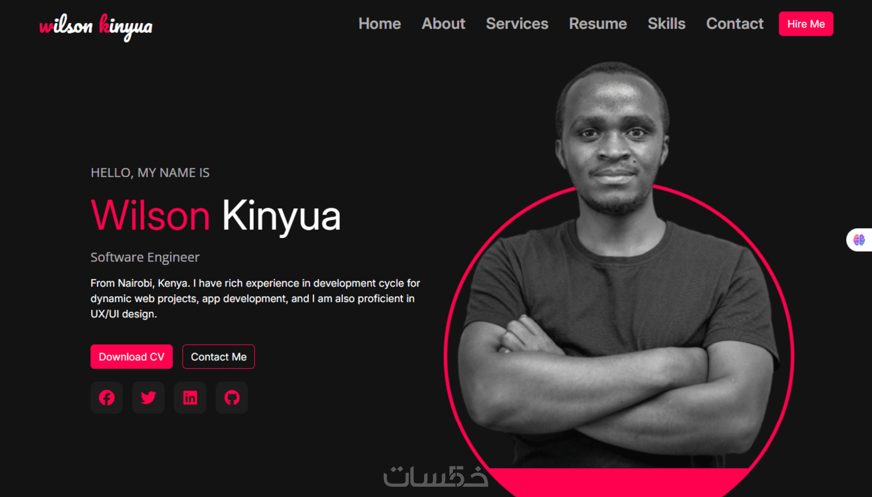Screen dimensions: 872x497
Task: Open the Twitter social icon
Action: point(148,398)
